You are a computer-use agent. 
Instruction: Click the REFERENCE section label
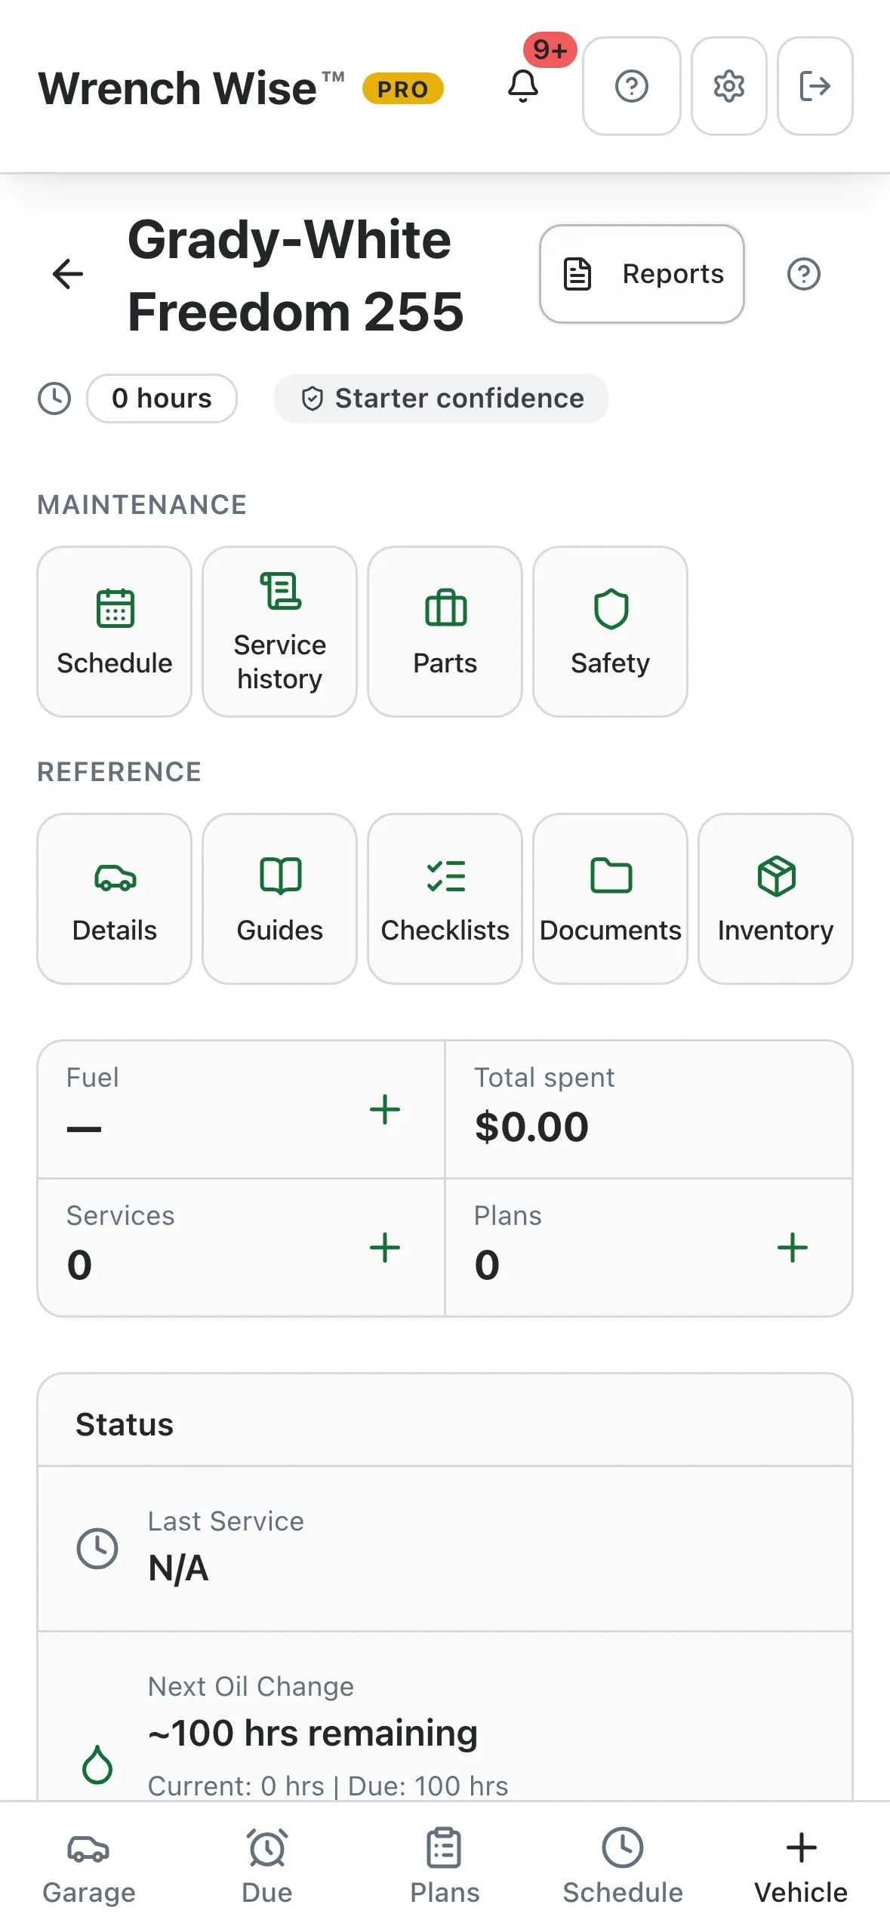pos(120,772)
